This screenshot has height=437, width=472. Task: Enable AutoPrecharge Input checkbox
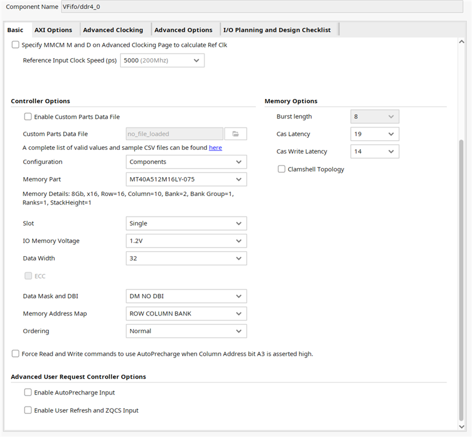[28, 392]
